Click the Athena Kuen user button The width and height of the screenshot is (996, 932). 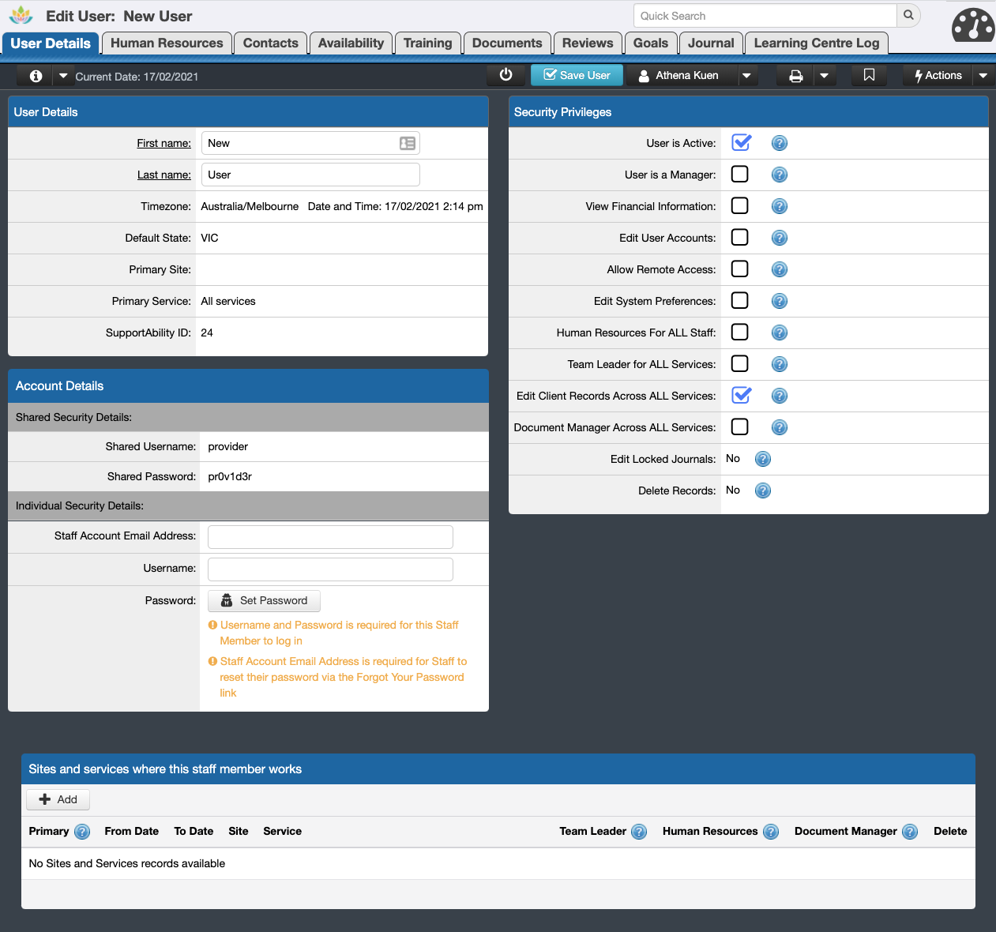point(680,76)
